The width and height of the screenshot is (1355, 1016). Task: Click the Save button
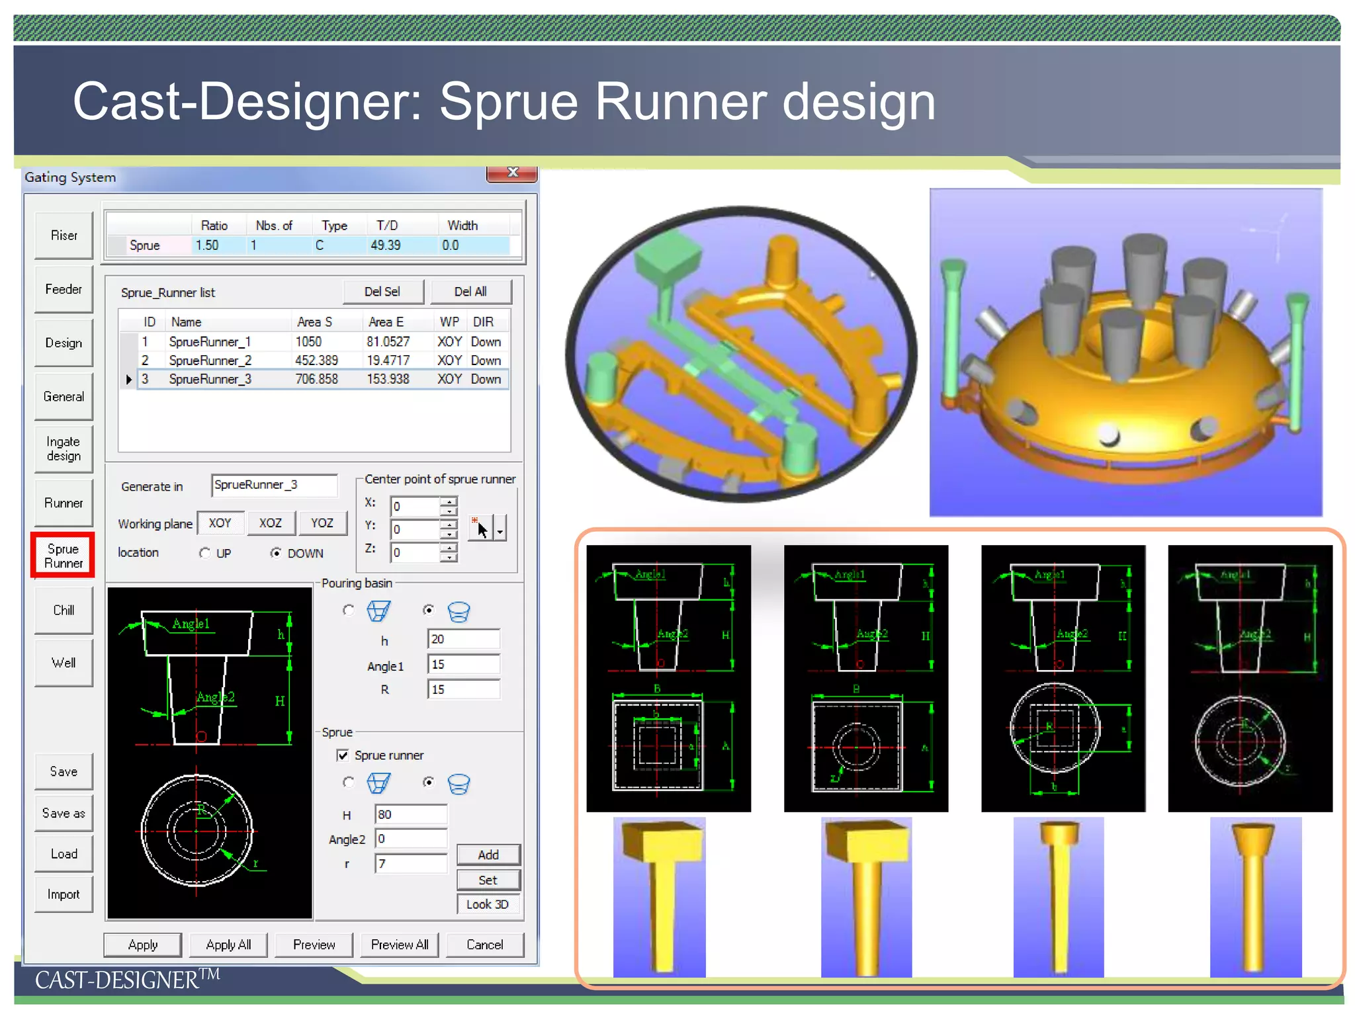tap(64, 771)
